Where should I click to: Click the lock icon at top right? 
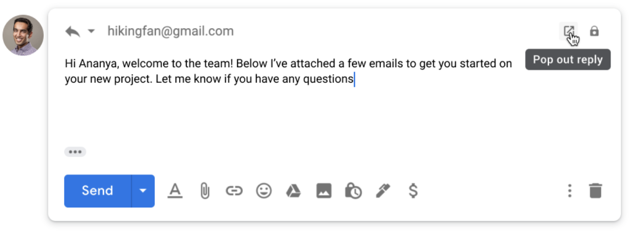coord(594,31)
